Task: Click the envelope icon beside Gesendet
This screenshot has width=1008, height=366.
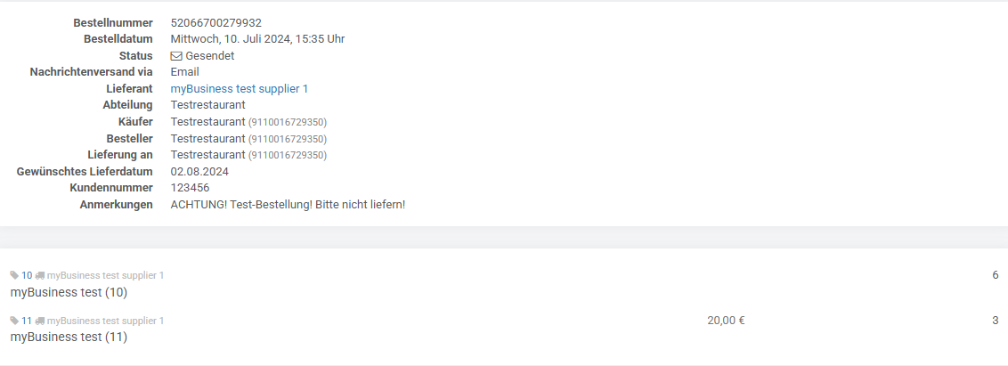Action: coord(176,56)
